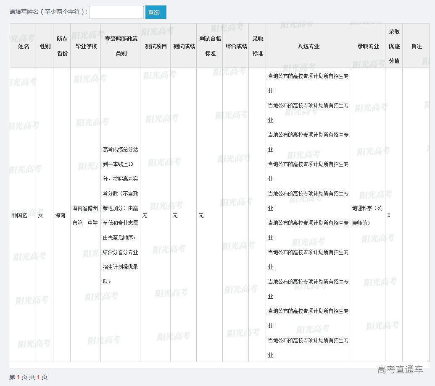Viewport: 435px width, 386px height.
Task: Select the 性别 column header
Action: (x=45, y=46)
